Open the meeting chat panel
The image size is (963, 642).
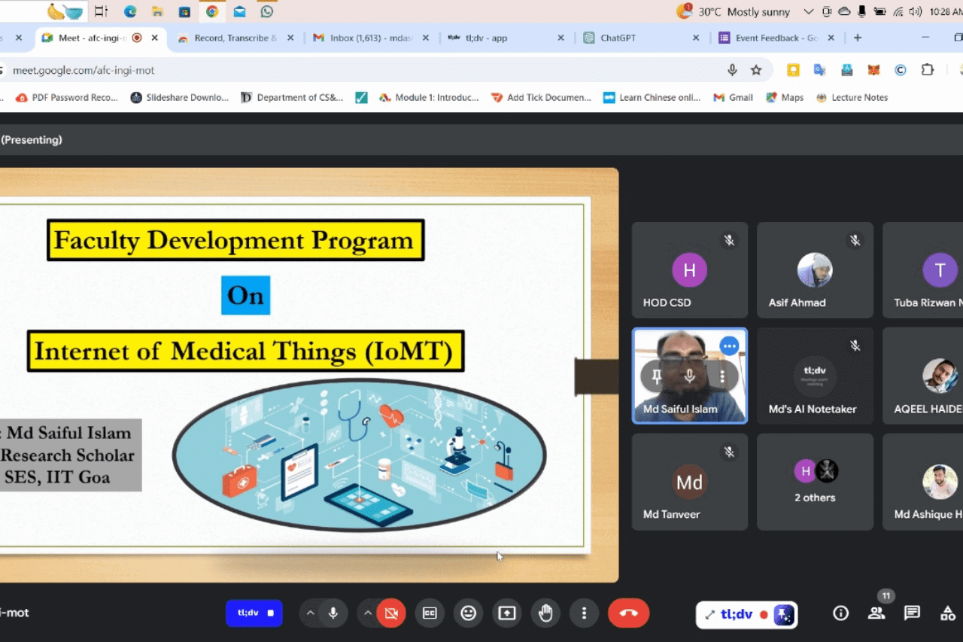pyautogui.click(x=912, y=613)
